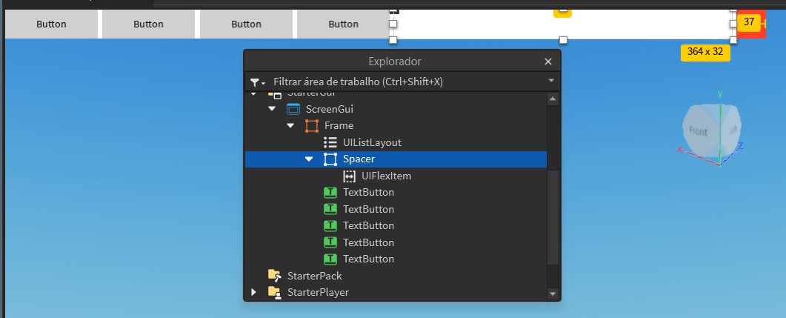The image size is (786, 318).
Task: Click the Explorer scrollbar down arrow
Action: [x=552, y=294]
